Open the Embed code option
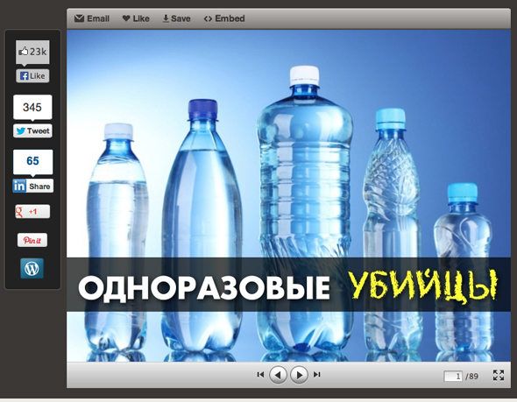This screenshot has width=517, height=402. tap(224, 18)
